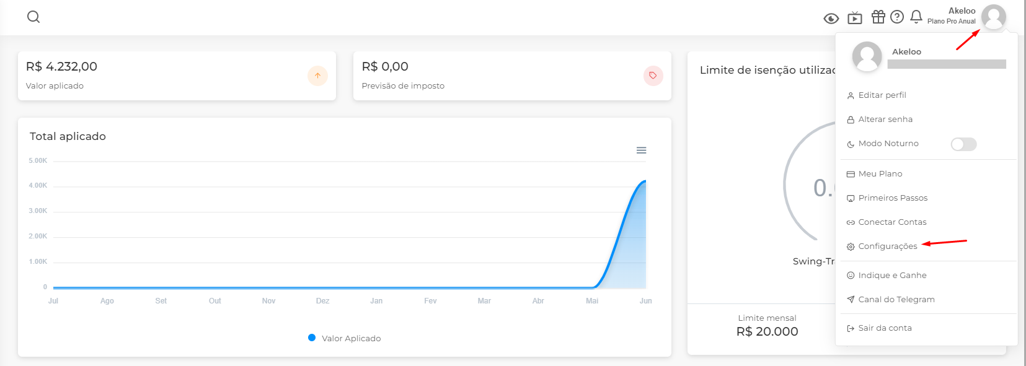Toggle the eye visibility icon in header
The image size is (1026, 366).
point(831,19)
